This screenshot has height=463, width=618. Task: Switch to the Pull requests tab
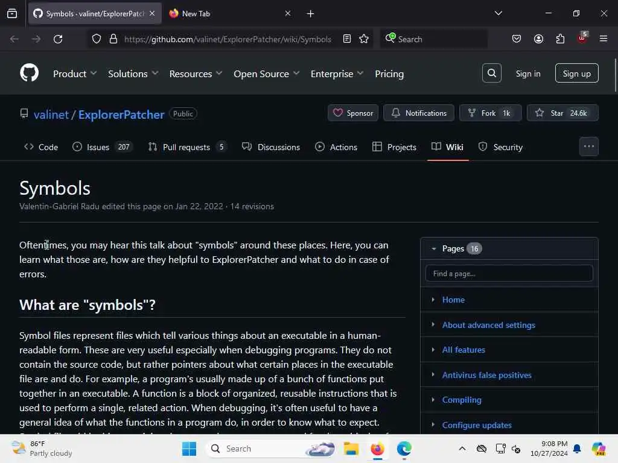pos(188,147)
